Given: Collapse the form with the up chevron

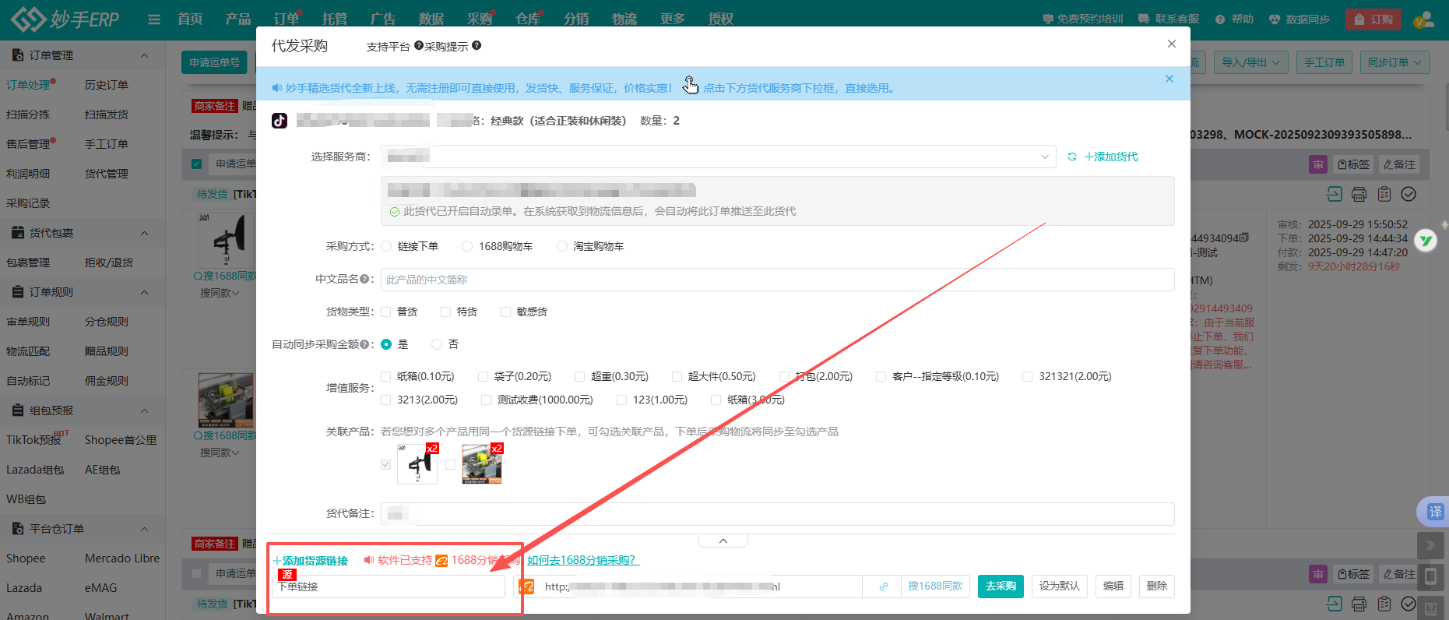Looking at the screenshot, I should [x=723, y=541].
